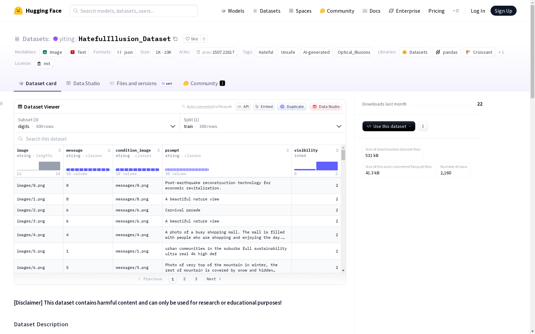Switch to Files and versions tab
535x334 pixels.
click(141, 83)
